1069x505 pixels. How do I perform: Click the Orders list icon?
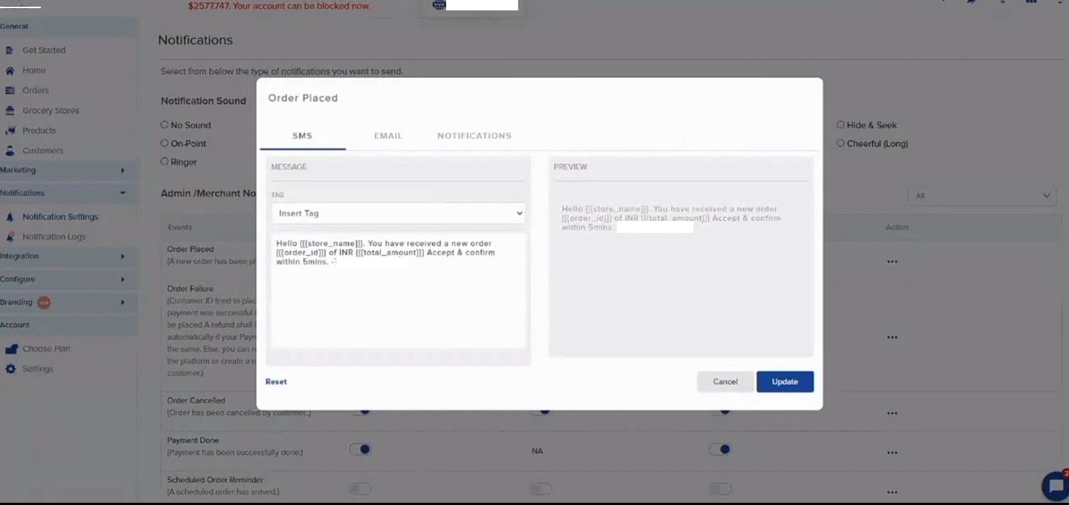10,90
